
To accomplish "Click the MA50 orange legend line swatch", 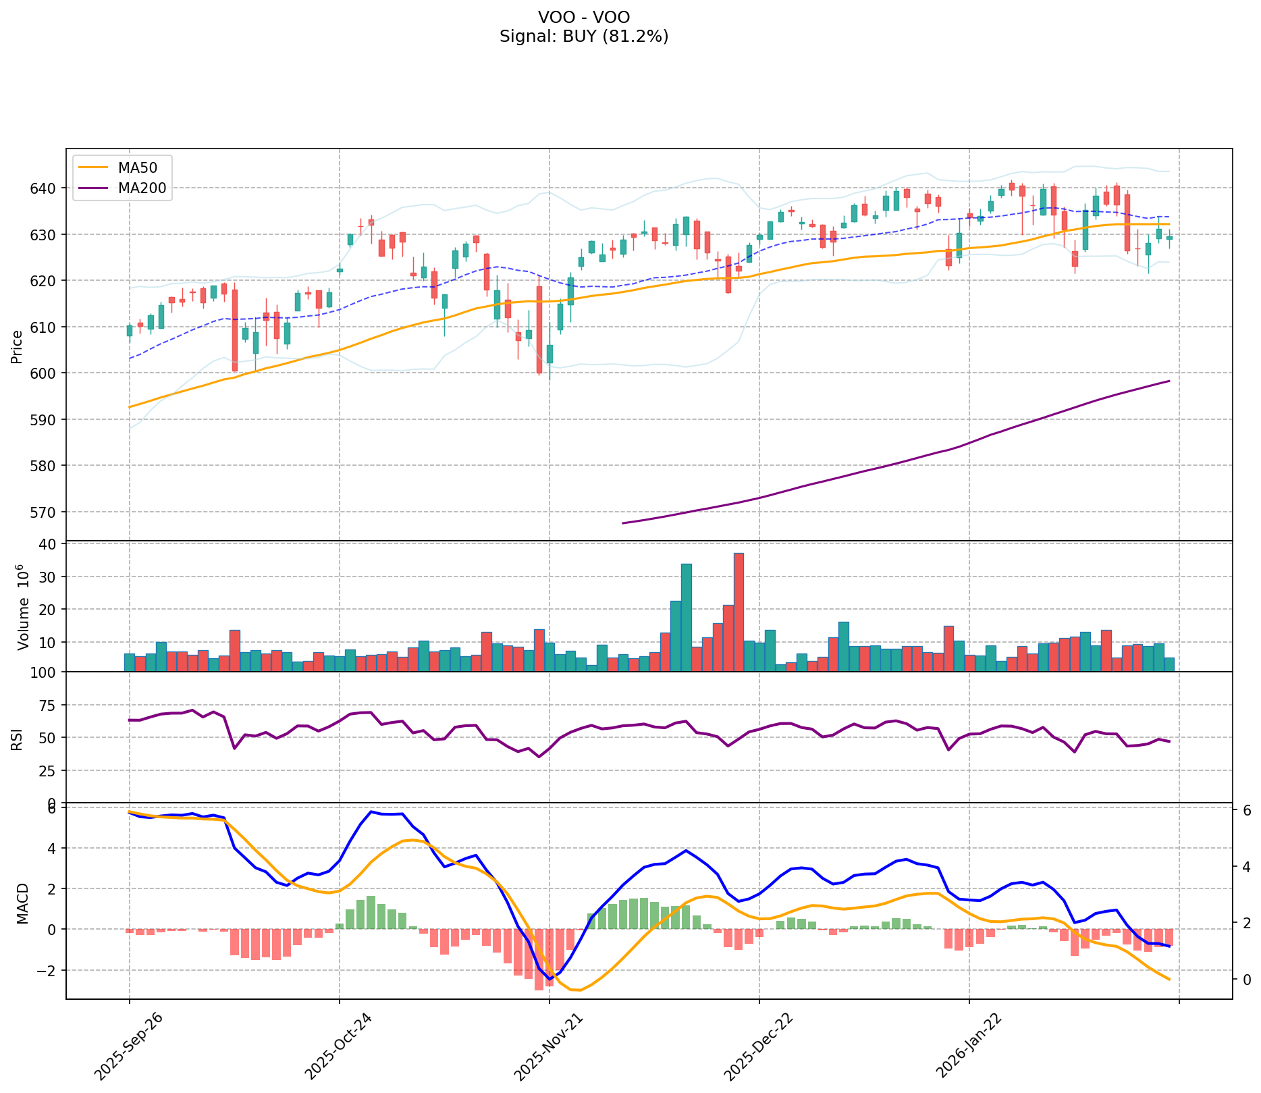I will pos(92,167).
